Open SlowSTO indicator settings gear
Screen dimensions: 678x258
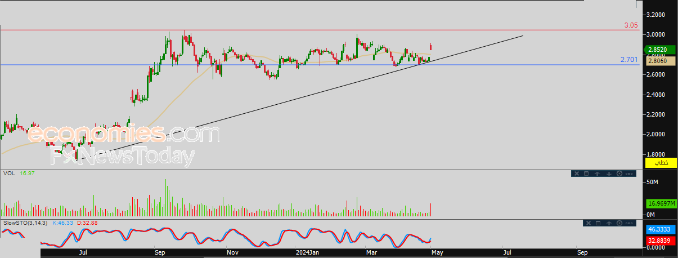click(619, 223)
